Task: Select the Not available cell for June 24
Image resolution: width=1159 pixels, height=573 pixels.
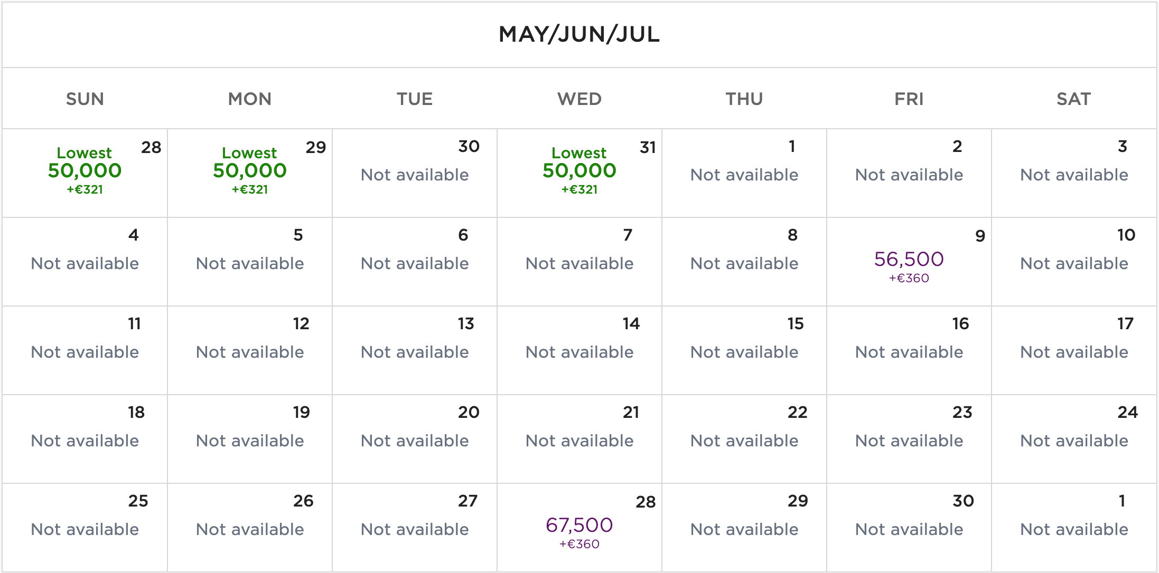Action: click(1073, 440)
